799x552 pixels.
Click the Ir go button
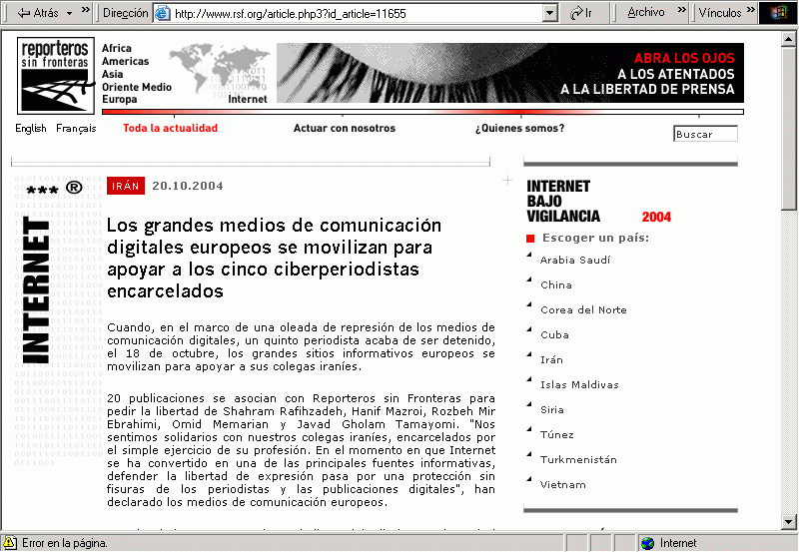click(x=581, y=13)
